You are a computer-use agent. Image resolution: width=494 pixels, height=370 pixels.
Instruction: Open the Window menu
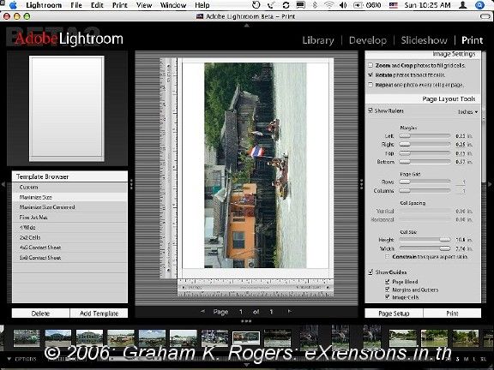[x=173, y=5]
